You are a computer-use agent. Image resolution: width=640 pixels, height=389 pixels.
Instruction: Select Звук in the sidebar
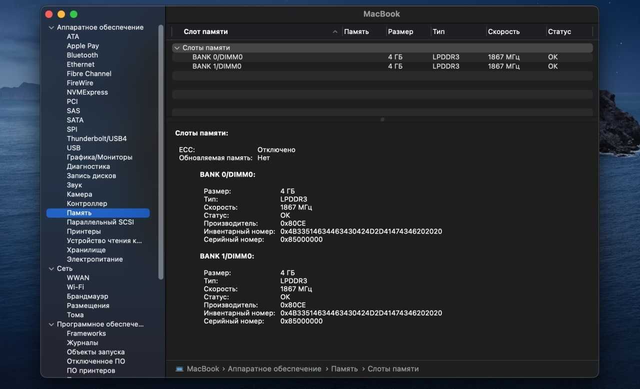point(74,185)
